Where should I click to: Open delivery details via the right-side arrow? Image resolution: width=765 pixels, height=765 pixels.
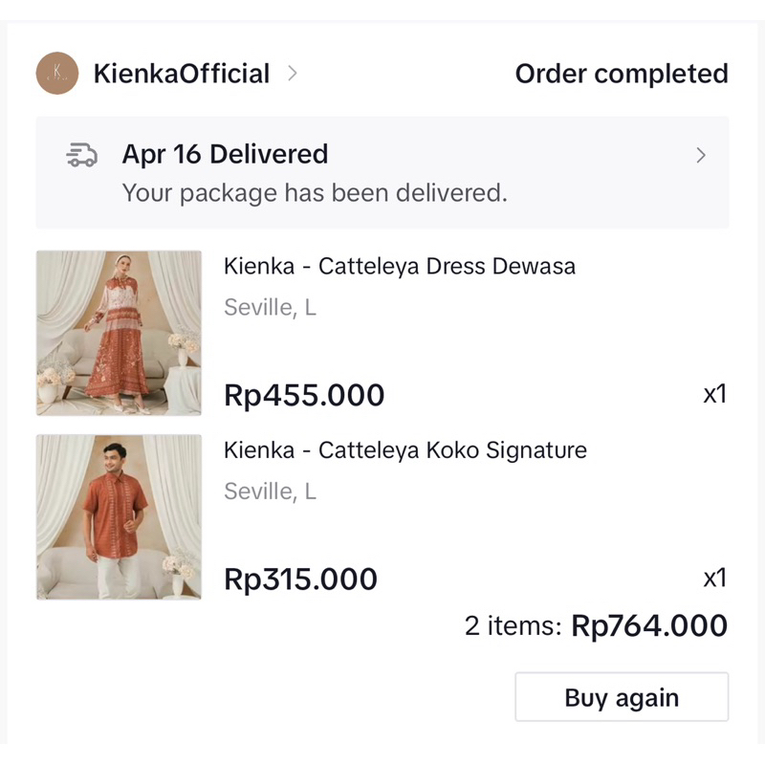tap(700, 155)
